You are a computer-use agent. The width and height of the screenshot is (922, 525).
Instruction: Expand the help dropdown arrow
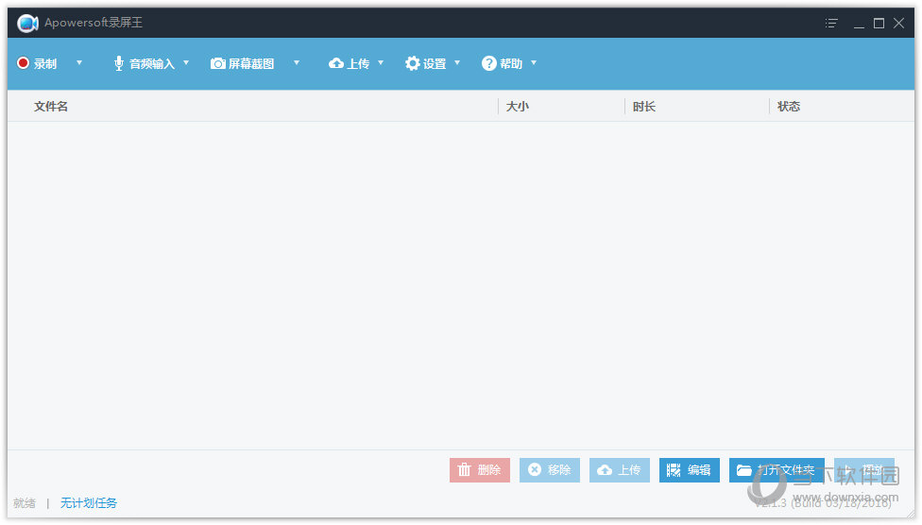pyautogui.click(x=534, y=62)
